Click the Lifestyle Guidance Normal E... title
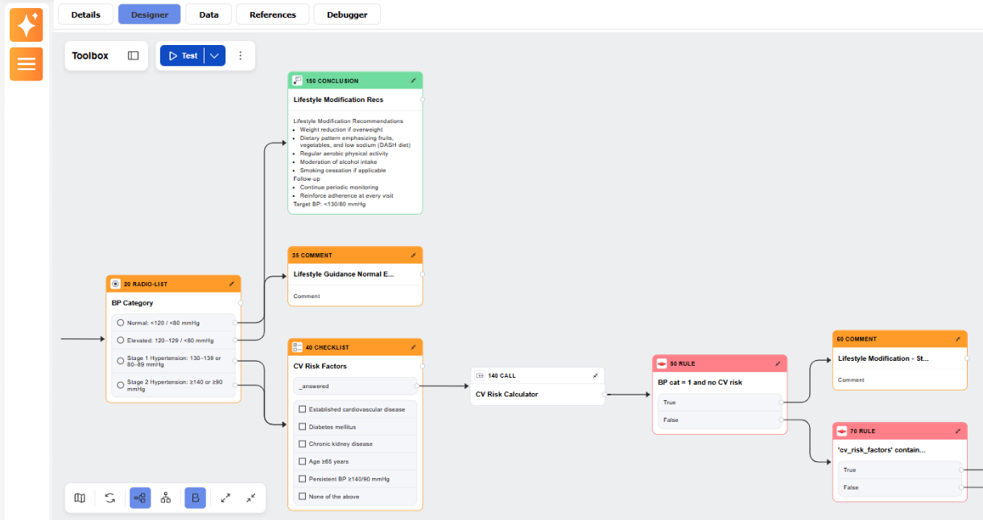The width and height of the screenshot is (983, 520). pyautogui.click(x=344, y=274)
